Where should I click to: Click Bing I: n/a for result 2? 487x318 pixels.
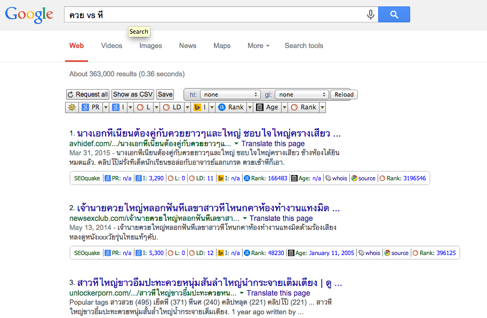(x=229, y=253)
